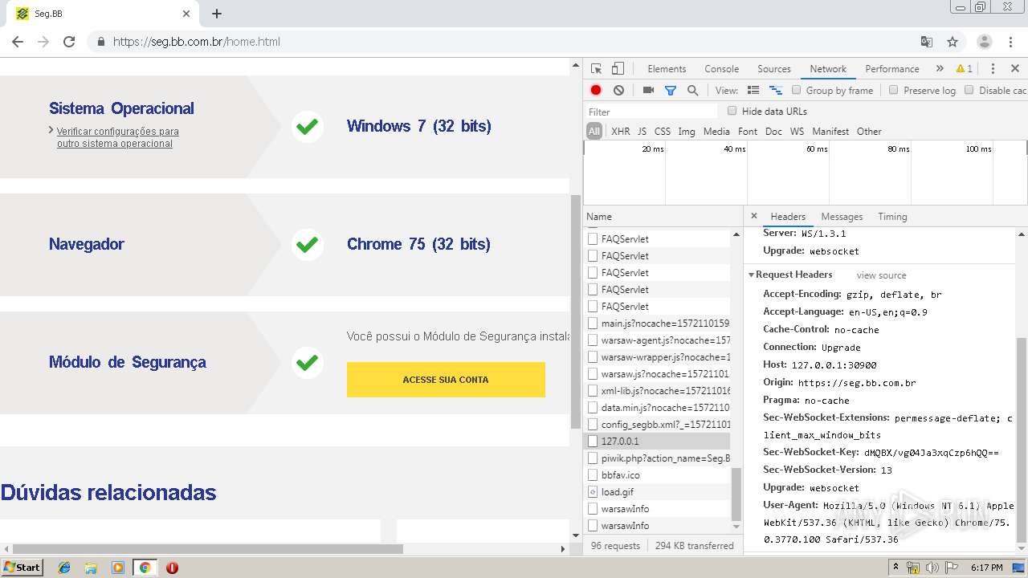Click network list scroll down arrow
The height and width of the screenshot is (578, 1028).
coord(736,527)
